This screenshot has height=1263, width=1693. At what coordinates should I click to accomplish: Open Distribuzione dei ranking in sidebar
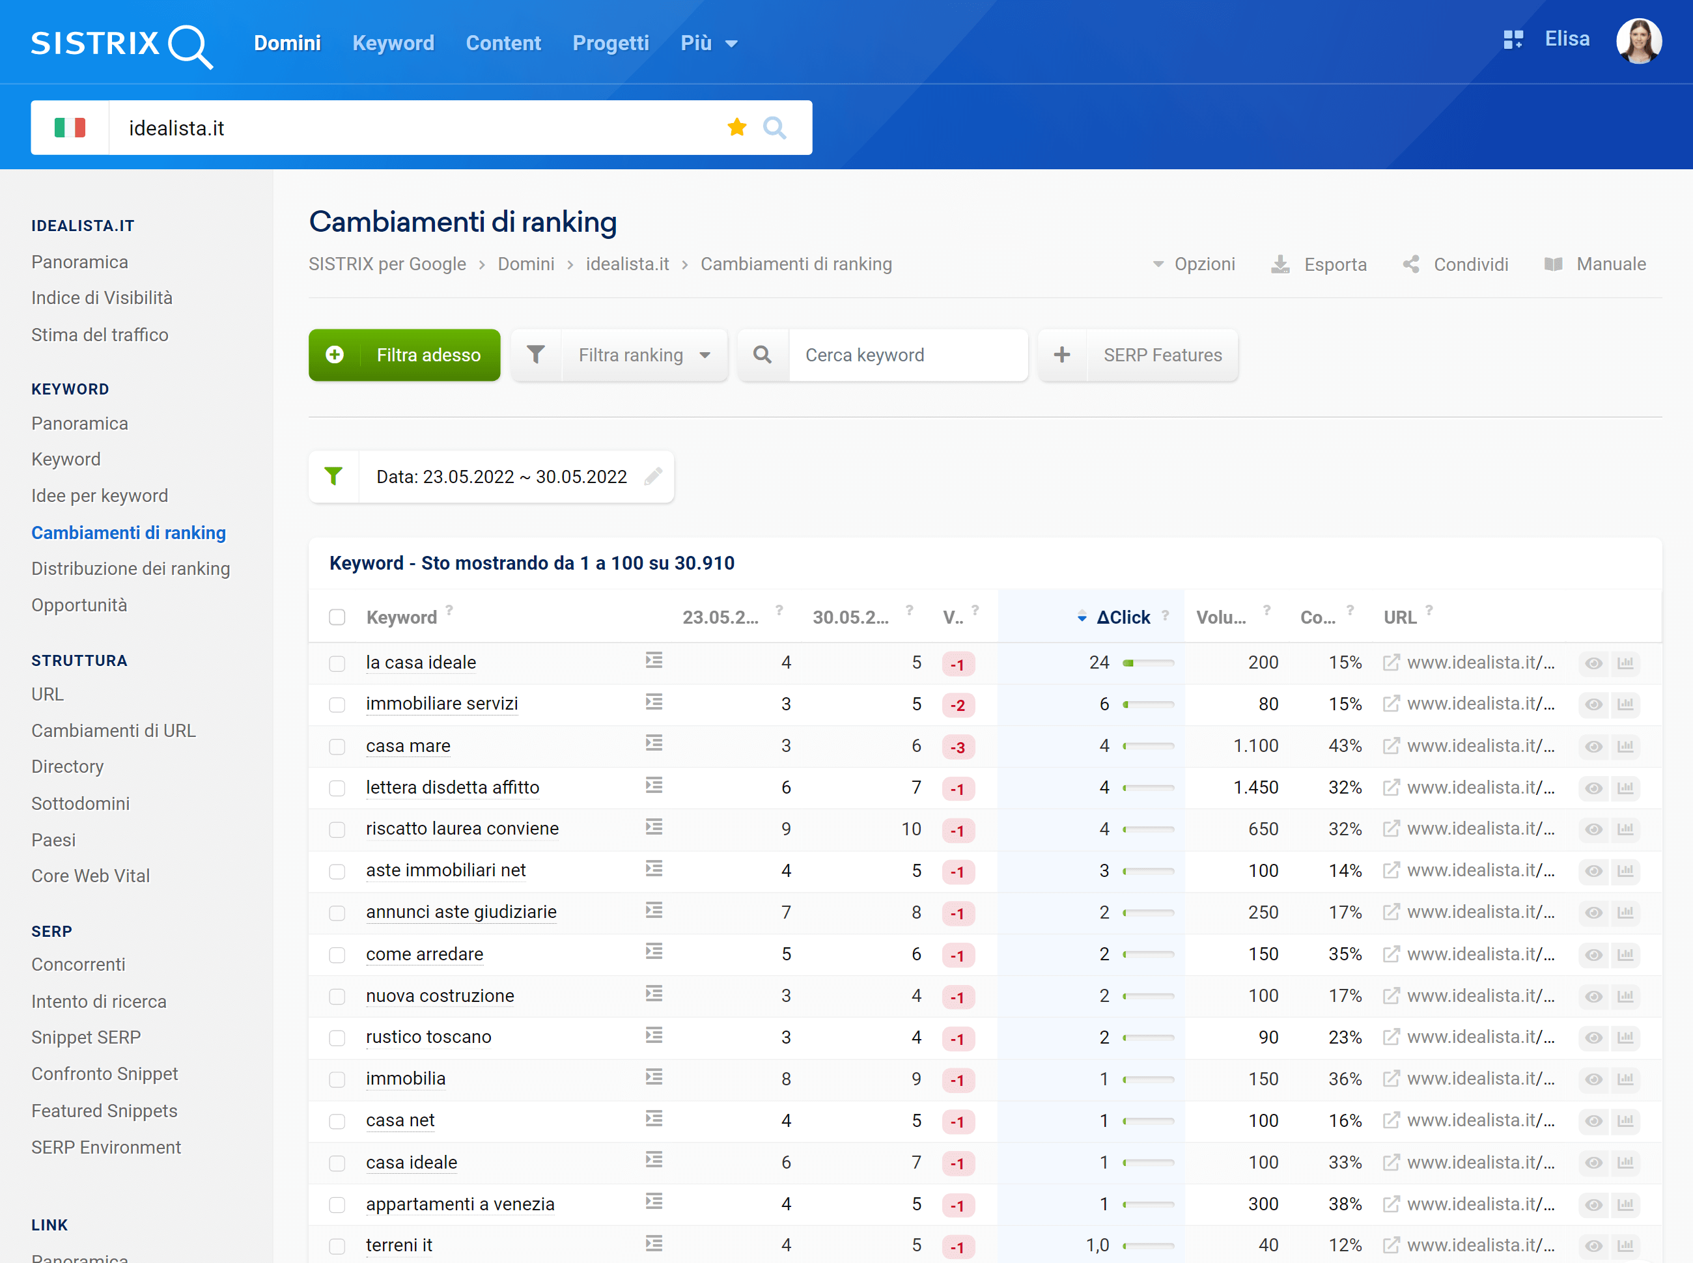(131, 569)
